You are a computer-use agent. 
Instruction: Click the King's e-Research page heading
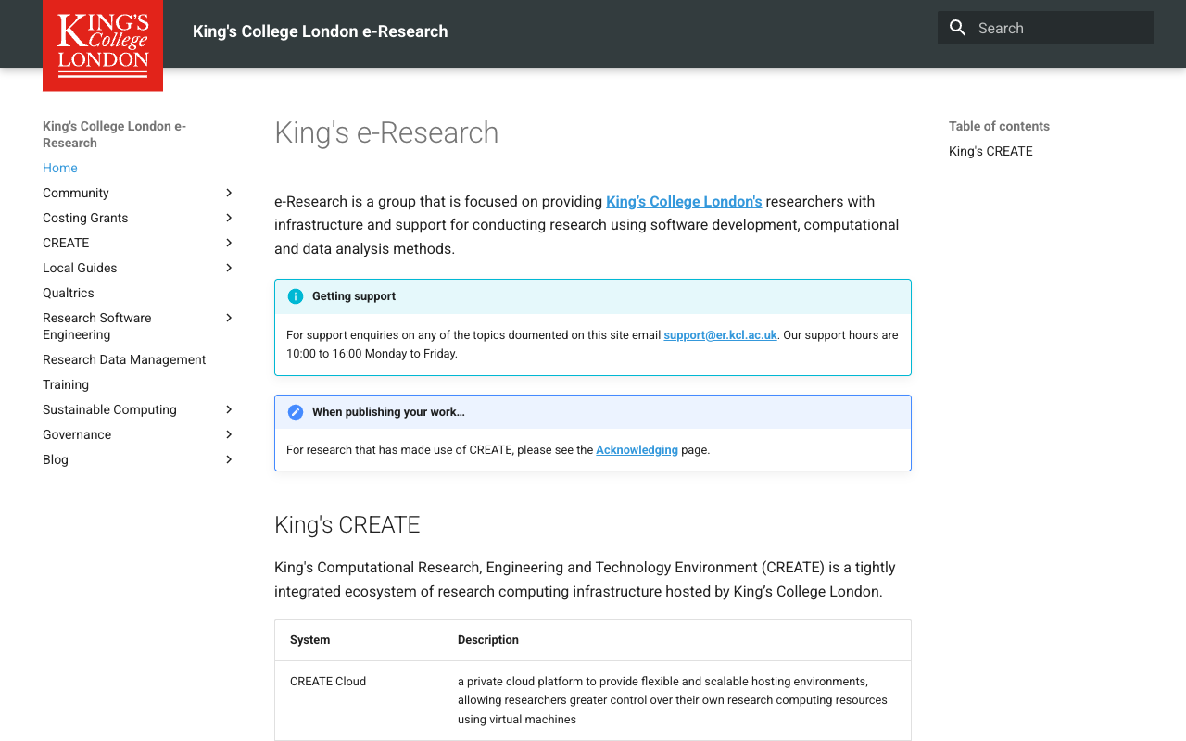[x=386, y=132]
